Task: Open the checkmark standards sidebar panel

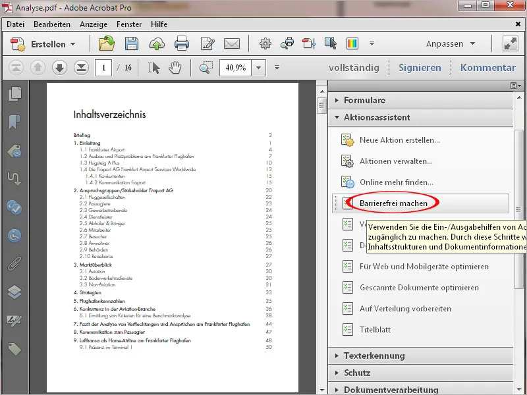Action: (x=14, y=207)
